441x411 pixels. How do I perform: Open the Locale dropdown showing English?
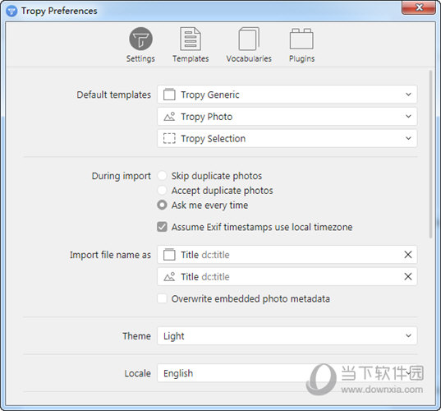point(287,373)
